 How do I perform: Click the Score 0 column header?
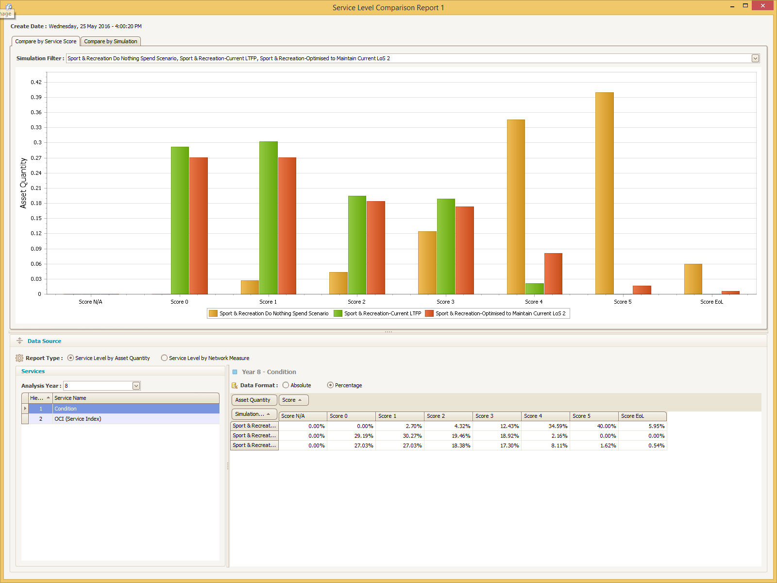(352, 416)
